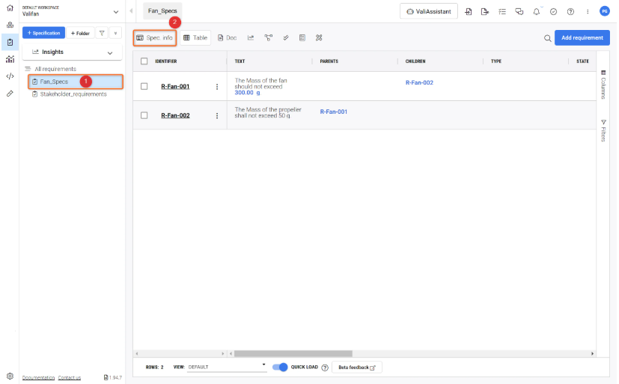619x384 pixels.
Task: Click the + Folder button
Action: tap(80, 33)
